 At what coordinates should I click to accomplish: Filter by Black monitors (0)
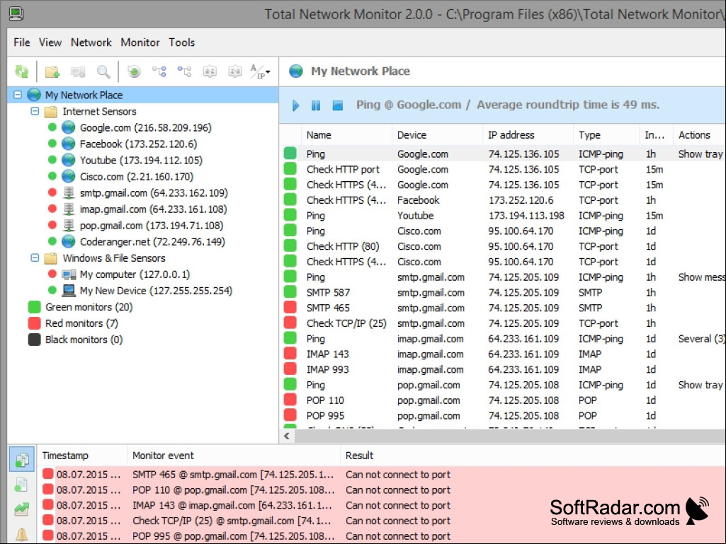(x=84, y=340)
